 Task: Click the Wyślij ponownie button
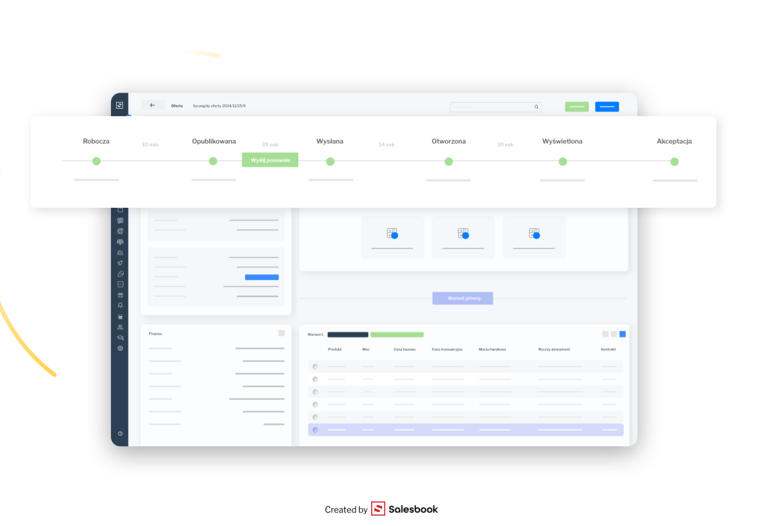[270, 160]
